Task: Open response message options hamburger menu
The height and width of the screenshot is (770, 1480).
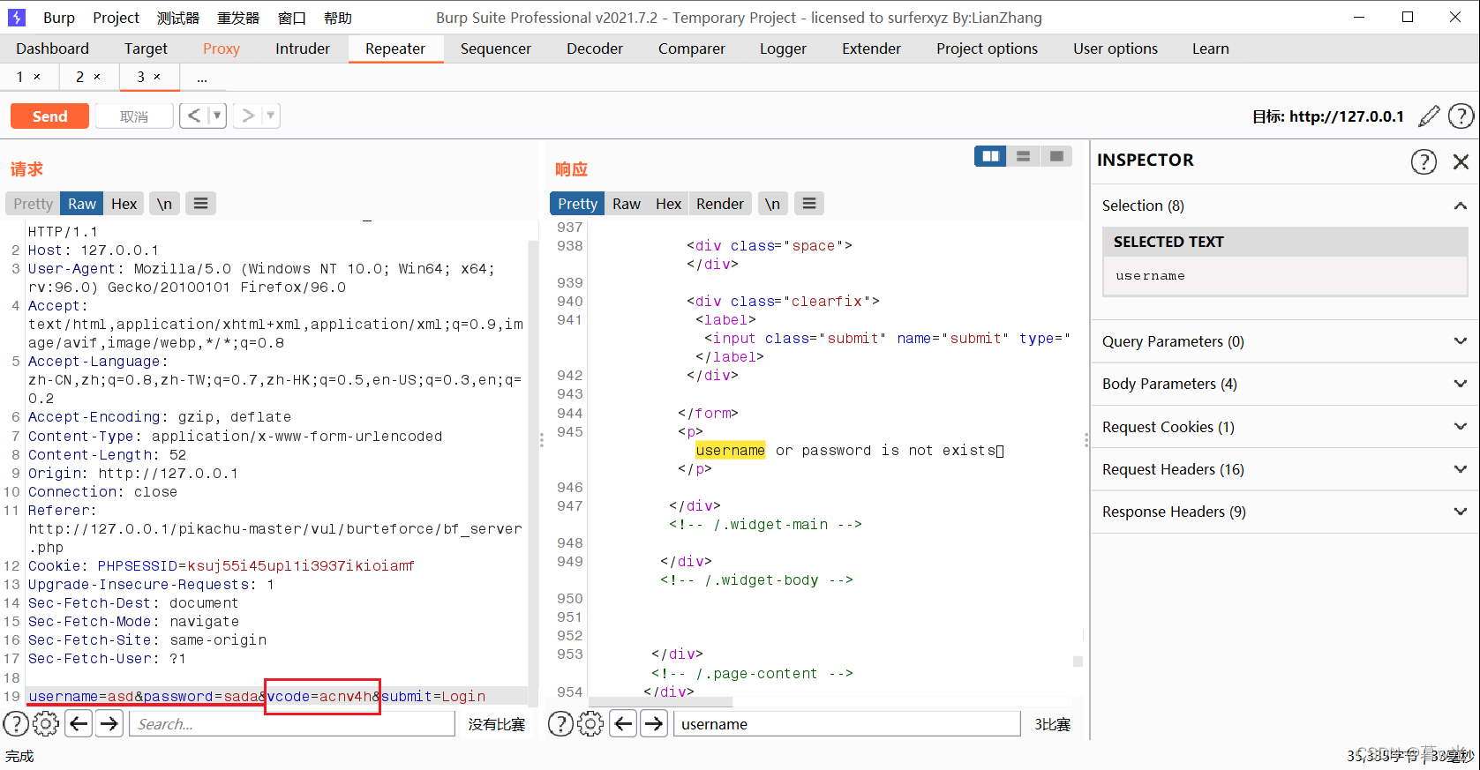Action: (x=808, y=204)
